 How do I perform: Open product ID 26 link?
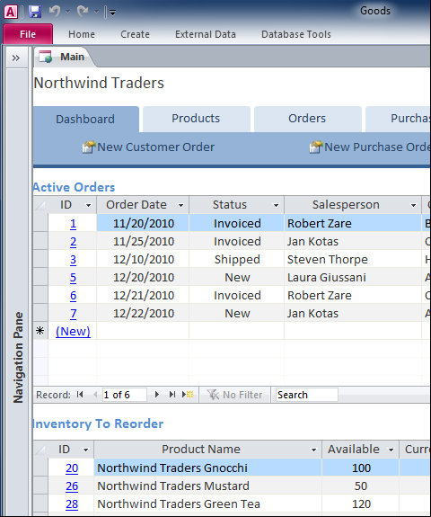click(x=72, y=486)
